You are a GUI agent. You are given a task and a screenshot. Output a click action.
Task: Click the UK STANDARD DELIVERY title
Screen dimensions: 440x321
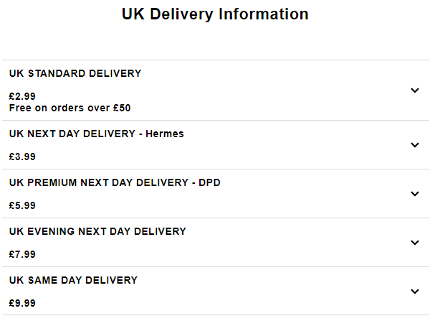click(x=75, y=73)
